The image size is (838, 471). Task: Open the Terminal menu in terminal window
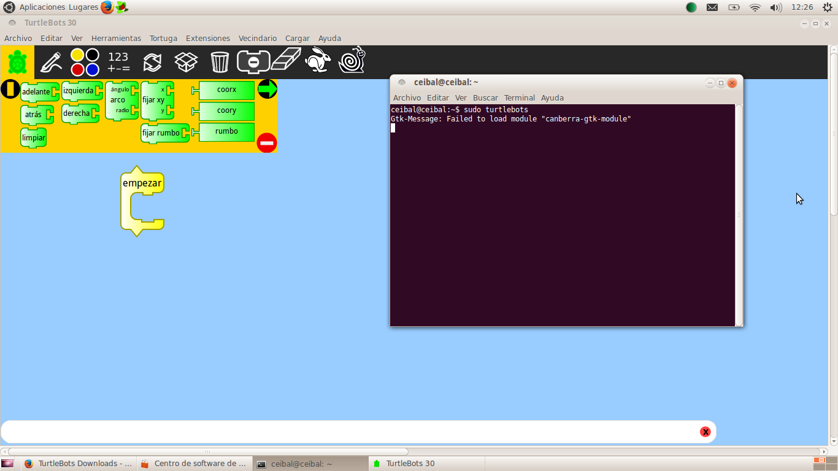click(x=519, y=98)
